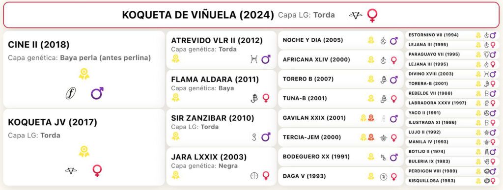Click the yellow rosette on ATREVIDO VLR II
The width and height of the screenshot is (503, 190).
coord(175,58)
